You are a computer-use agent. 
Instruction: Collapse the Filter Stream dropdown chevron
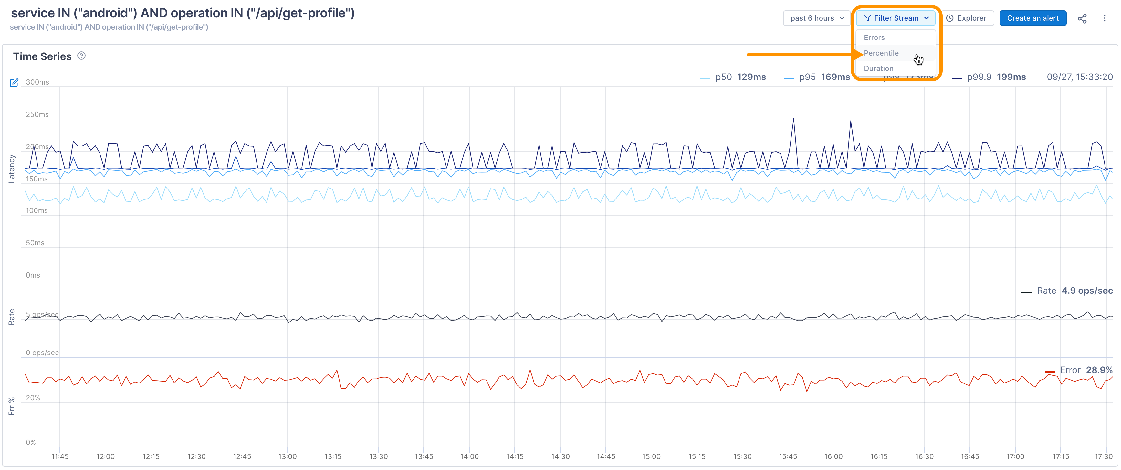click(927, 18)
